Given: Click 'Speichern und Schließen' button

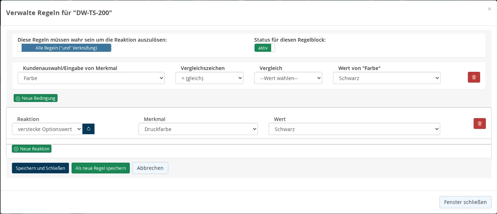Looking at the screenshot, I should pyautogui.click(x=40, y=168).
